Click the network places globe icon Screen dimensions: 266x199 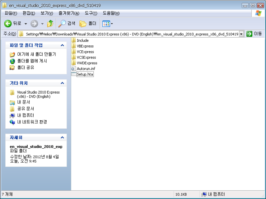click(12, 122)
